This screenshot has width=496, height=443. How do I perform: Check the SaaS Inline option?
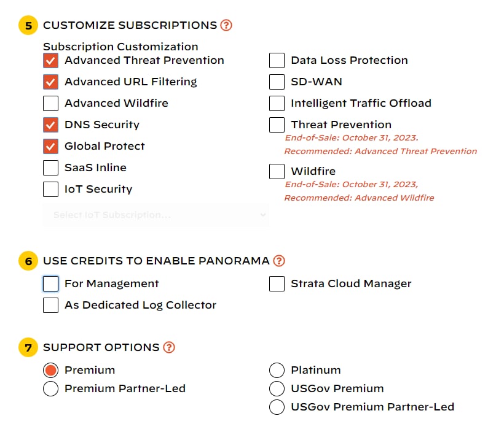[50, 168]
